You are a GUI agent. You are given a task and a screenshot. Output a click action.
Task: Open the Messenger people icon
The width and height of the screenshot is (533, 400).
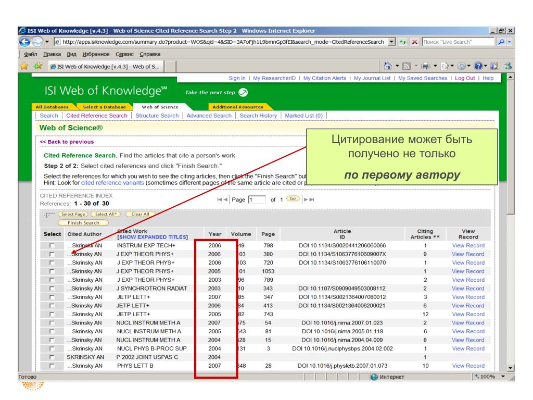click(508, 66)
